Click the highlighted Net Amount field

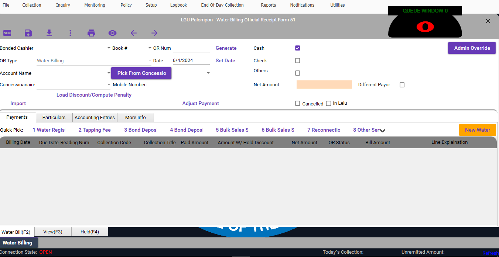[x=324, y=85]
